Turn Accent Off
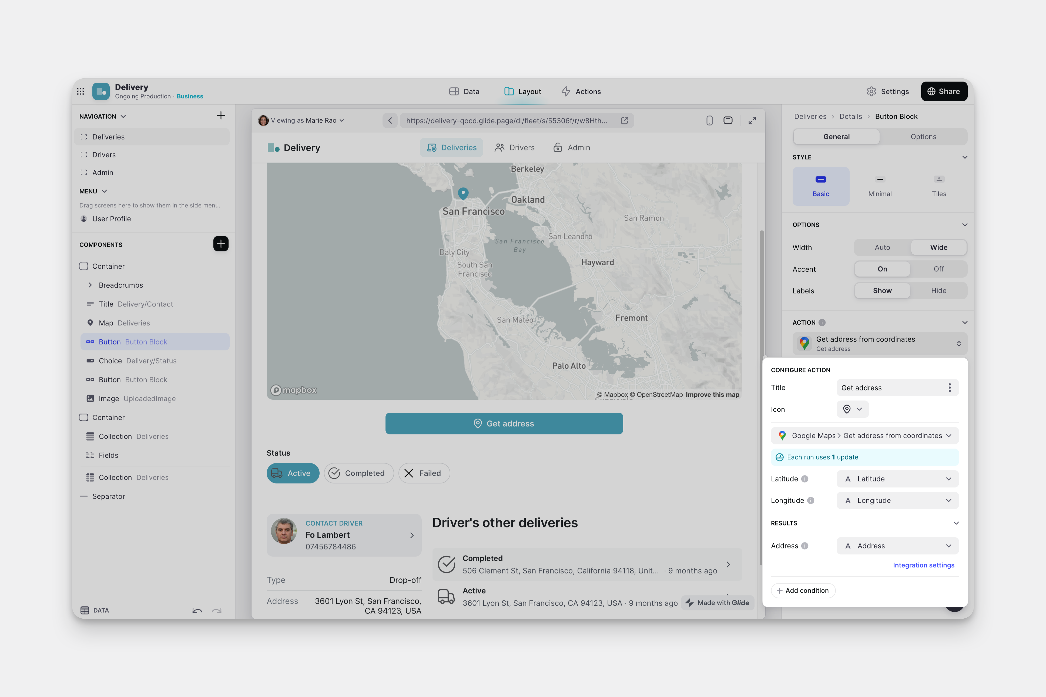 click(938, 269)
